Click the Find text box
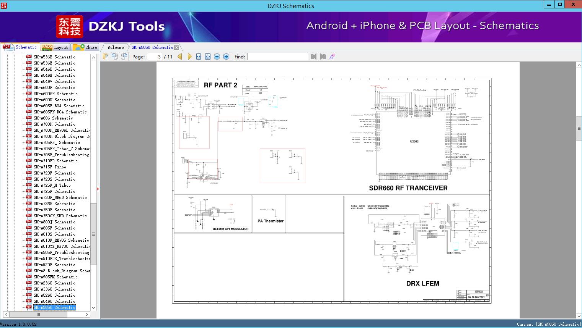The height and width of the screenshot is (328, 582). [277, 57]
